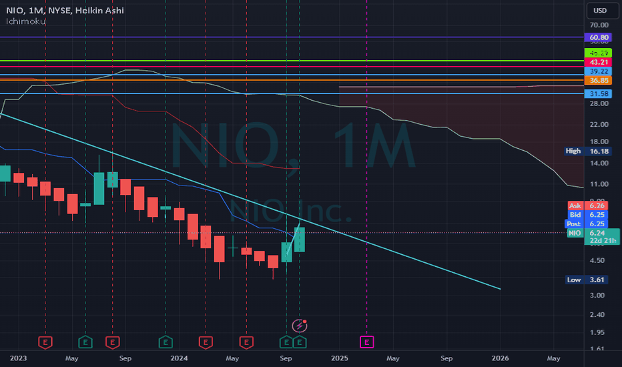Click the 1.95 price axis value

[597, 332]
